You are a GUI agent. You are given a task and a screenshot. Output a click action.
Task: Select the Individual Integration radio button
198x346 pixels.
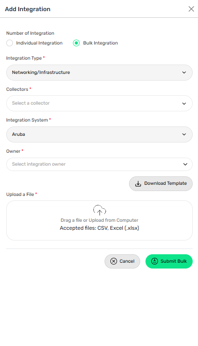[x=9, y=43]
